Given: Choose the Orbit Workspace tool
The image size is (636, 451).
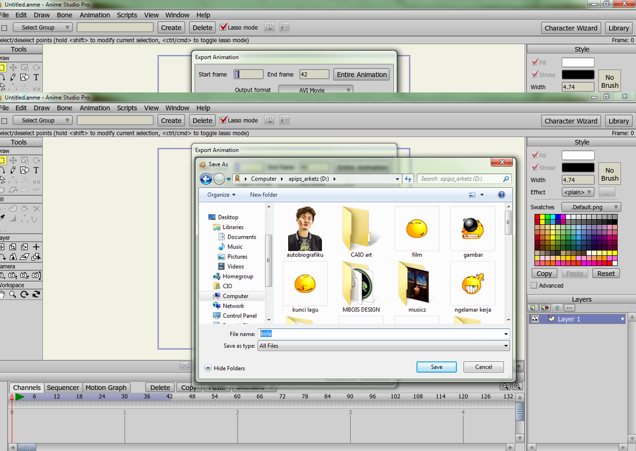Looking at the screenshot, I should tap(36, 294).
